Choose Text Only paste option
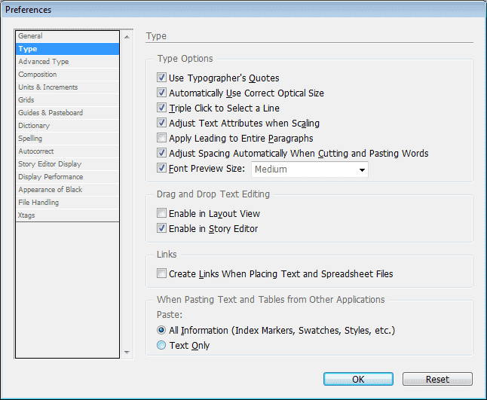The width and height of the screenshot is (487, 400). click(161, 345)
